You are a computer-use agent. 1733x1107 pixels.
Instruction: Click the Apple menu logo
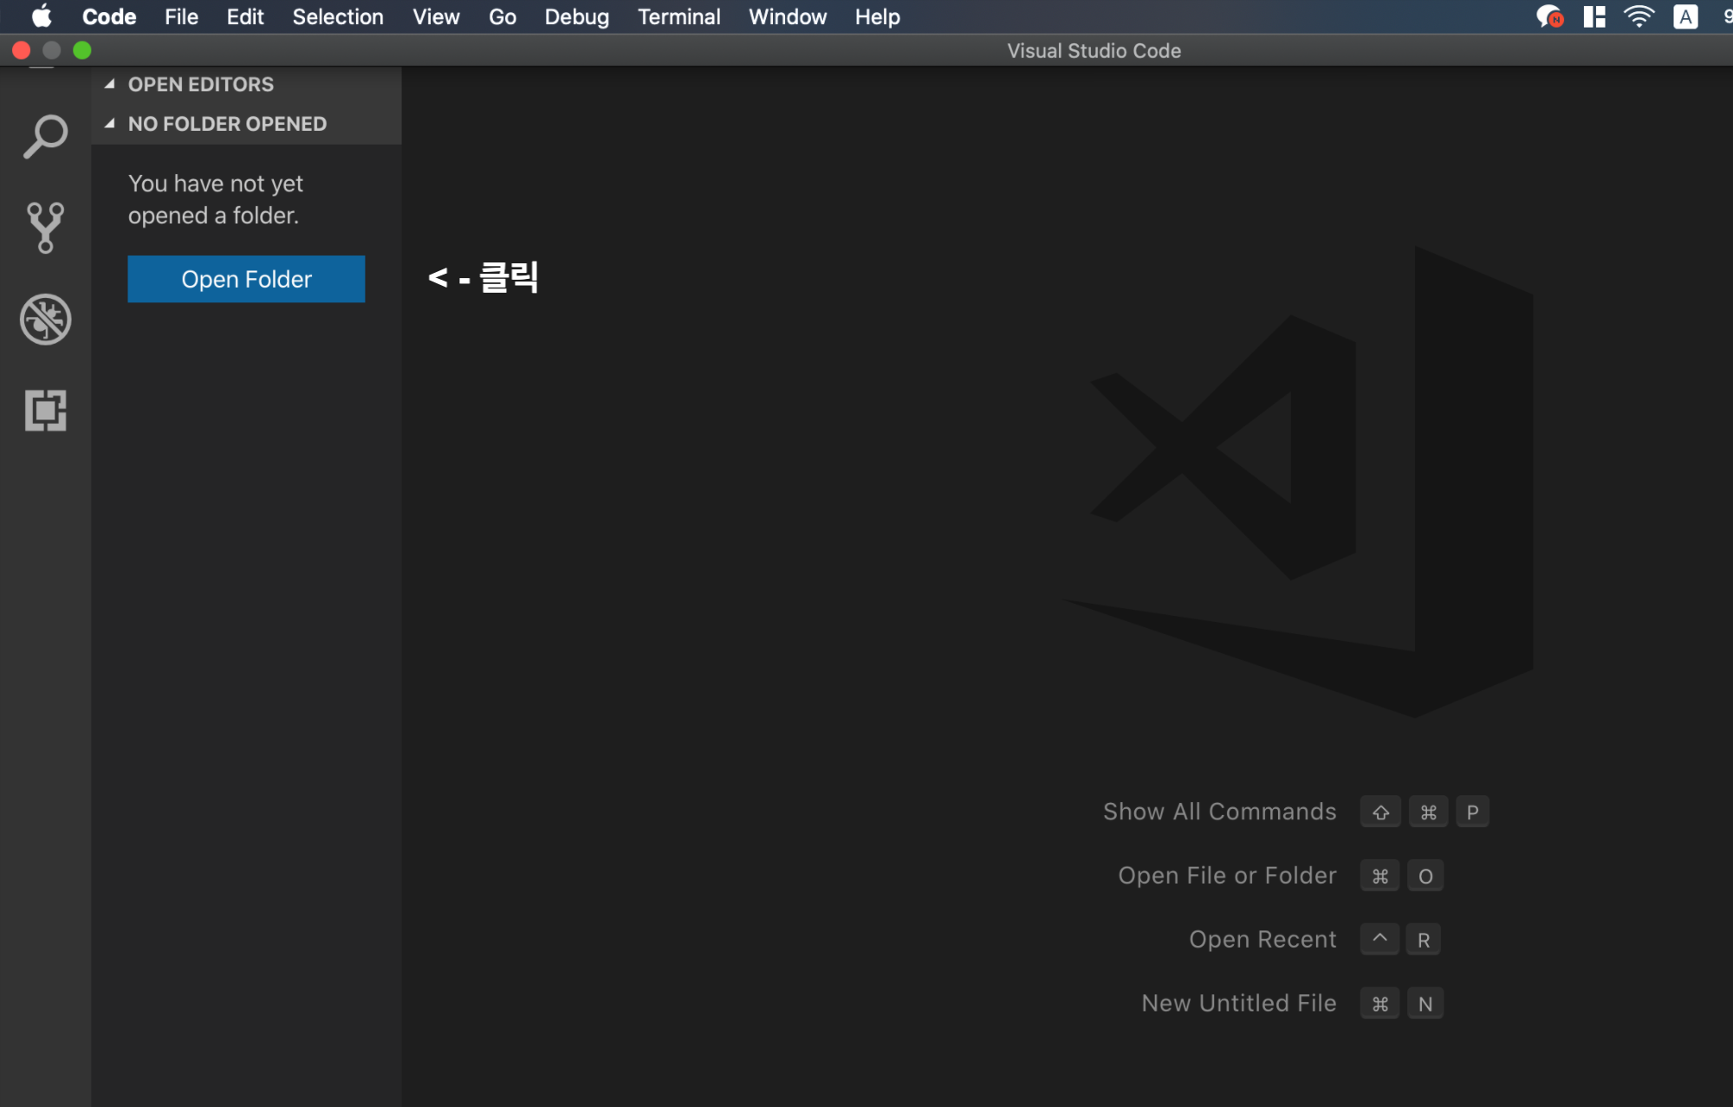click(41, 16)
